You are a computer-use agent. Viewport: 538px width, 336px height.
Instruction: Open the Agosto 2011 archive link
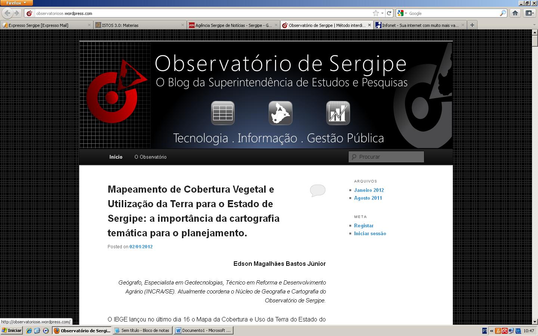point(368,198)
